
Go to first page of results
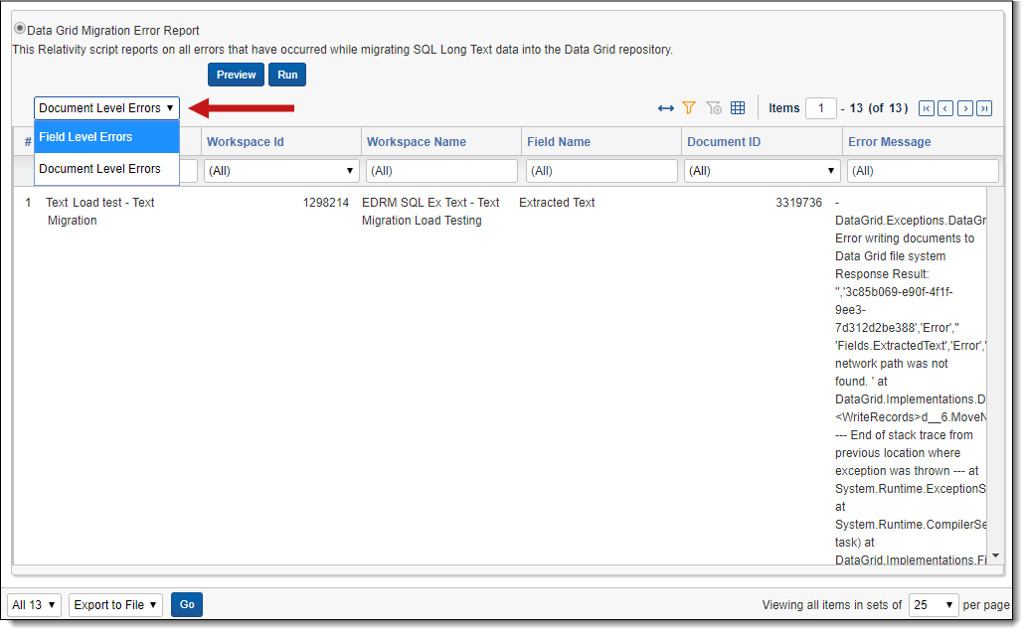[x=927, y=108]
